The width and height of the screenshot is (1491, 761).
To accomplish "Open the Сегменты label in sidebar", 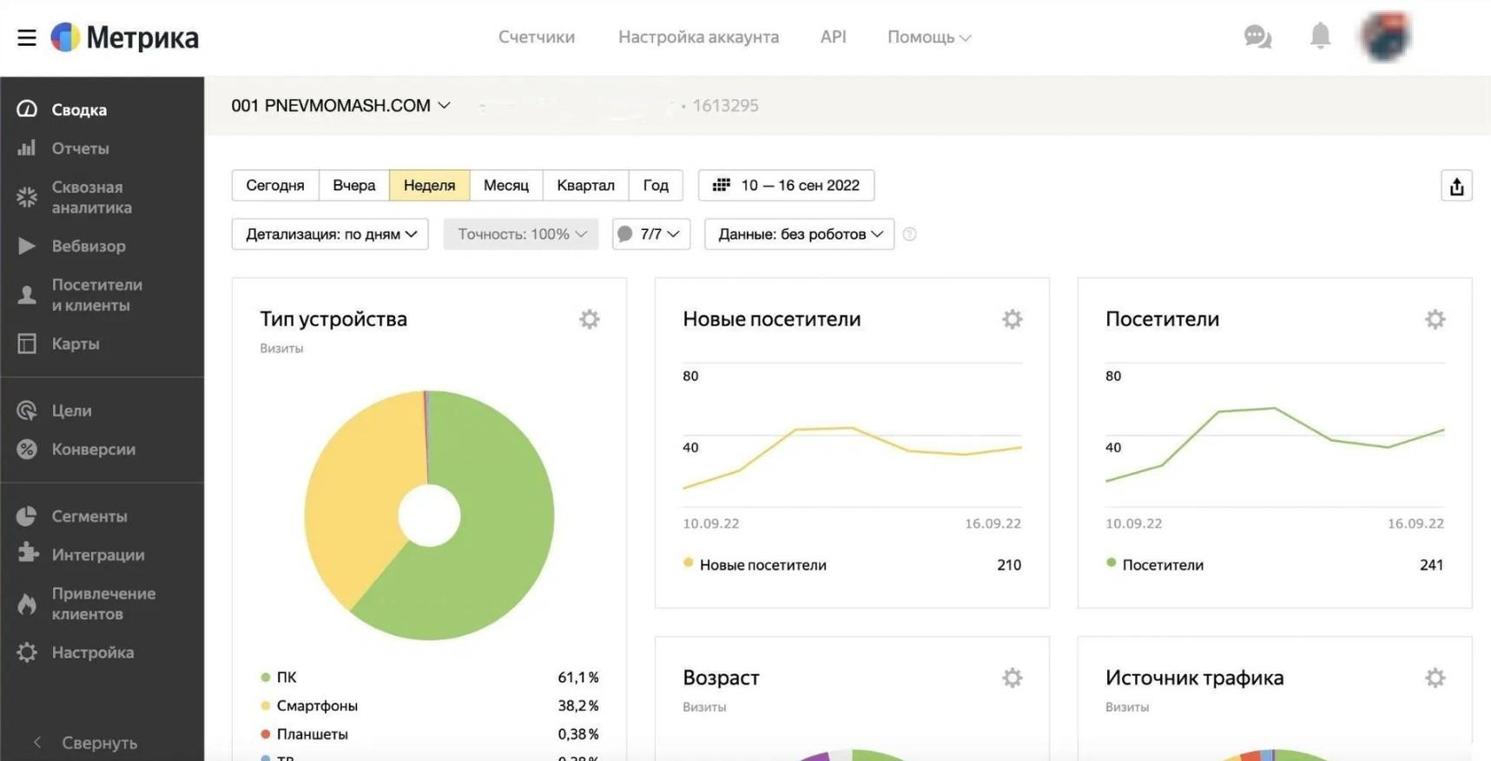I will [89, 516].
